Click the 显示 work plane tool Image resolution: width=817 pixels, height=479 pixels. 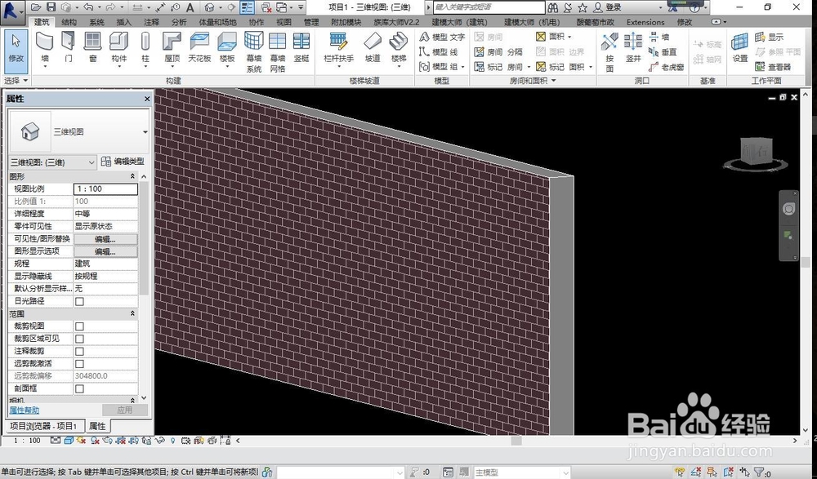point(769,37)
